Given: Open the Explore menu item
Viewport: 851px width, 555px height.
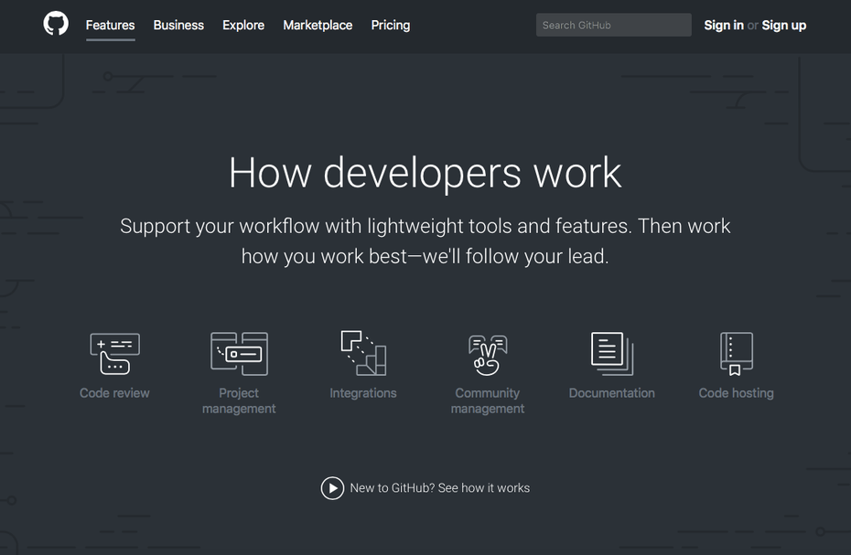Looking at the screenshot, I should click(x=243, y=25).
